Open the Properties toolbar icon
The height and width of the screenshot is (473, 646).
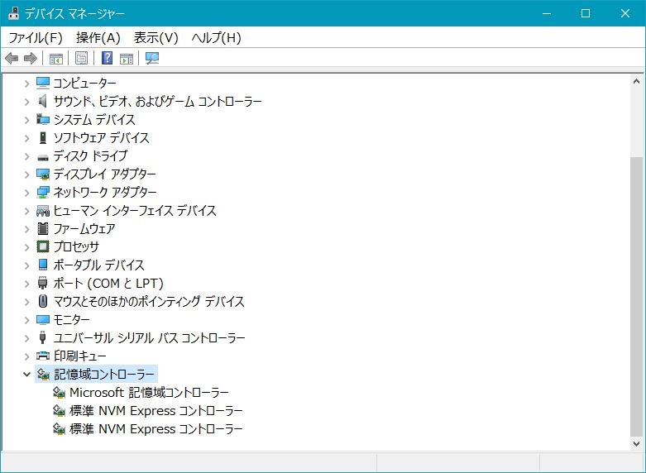[82, 58]
